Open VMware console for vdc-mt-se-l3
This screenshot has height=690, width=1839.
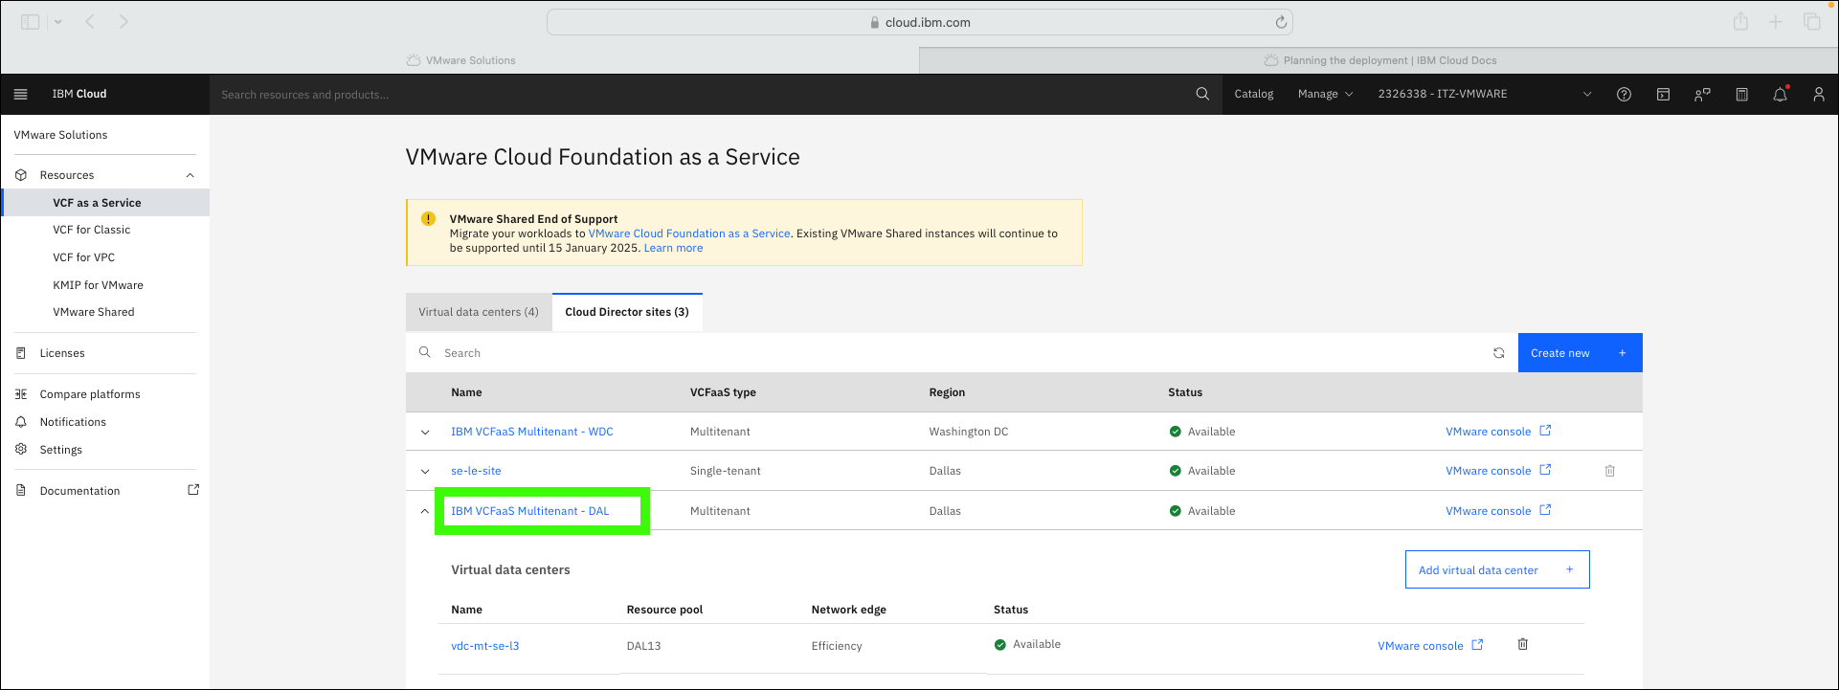(x=1430, y=646)
